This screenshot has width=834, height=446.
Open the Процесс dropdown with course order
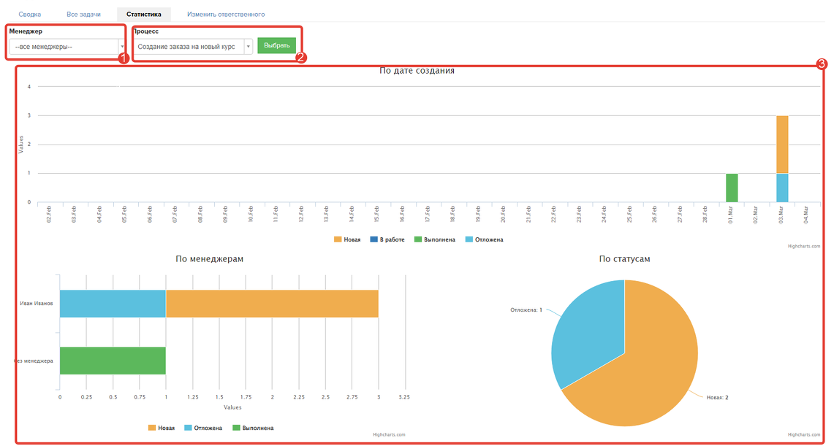(x=187, y=46)
